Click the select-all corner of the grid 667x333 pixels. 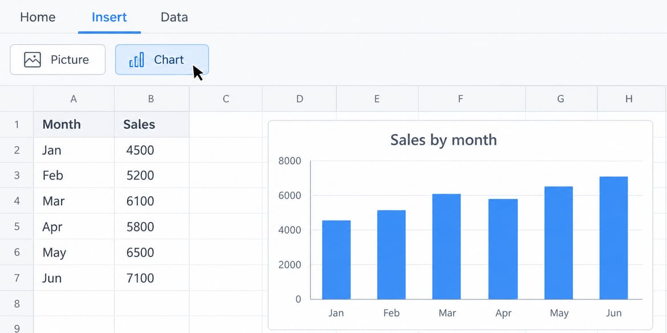click(x=17, y=99)
